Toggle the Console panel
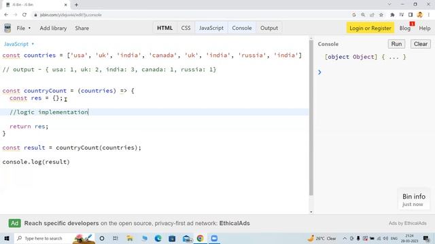 [x=242, y=28]
